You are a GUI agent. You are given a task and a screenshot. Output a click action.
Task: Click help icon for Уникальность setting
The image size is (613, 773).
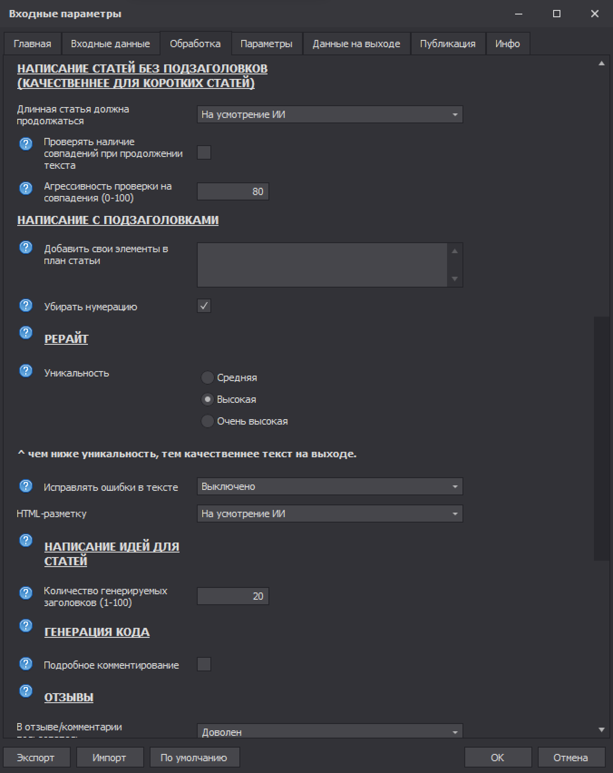point(26,371)
